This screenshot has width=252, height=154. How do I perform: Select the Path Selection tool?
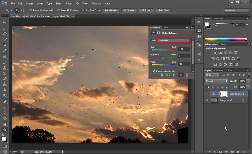coord(5,113)
